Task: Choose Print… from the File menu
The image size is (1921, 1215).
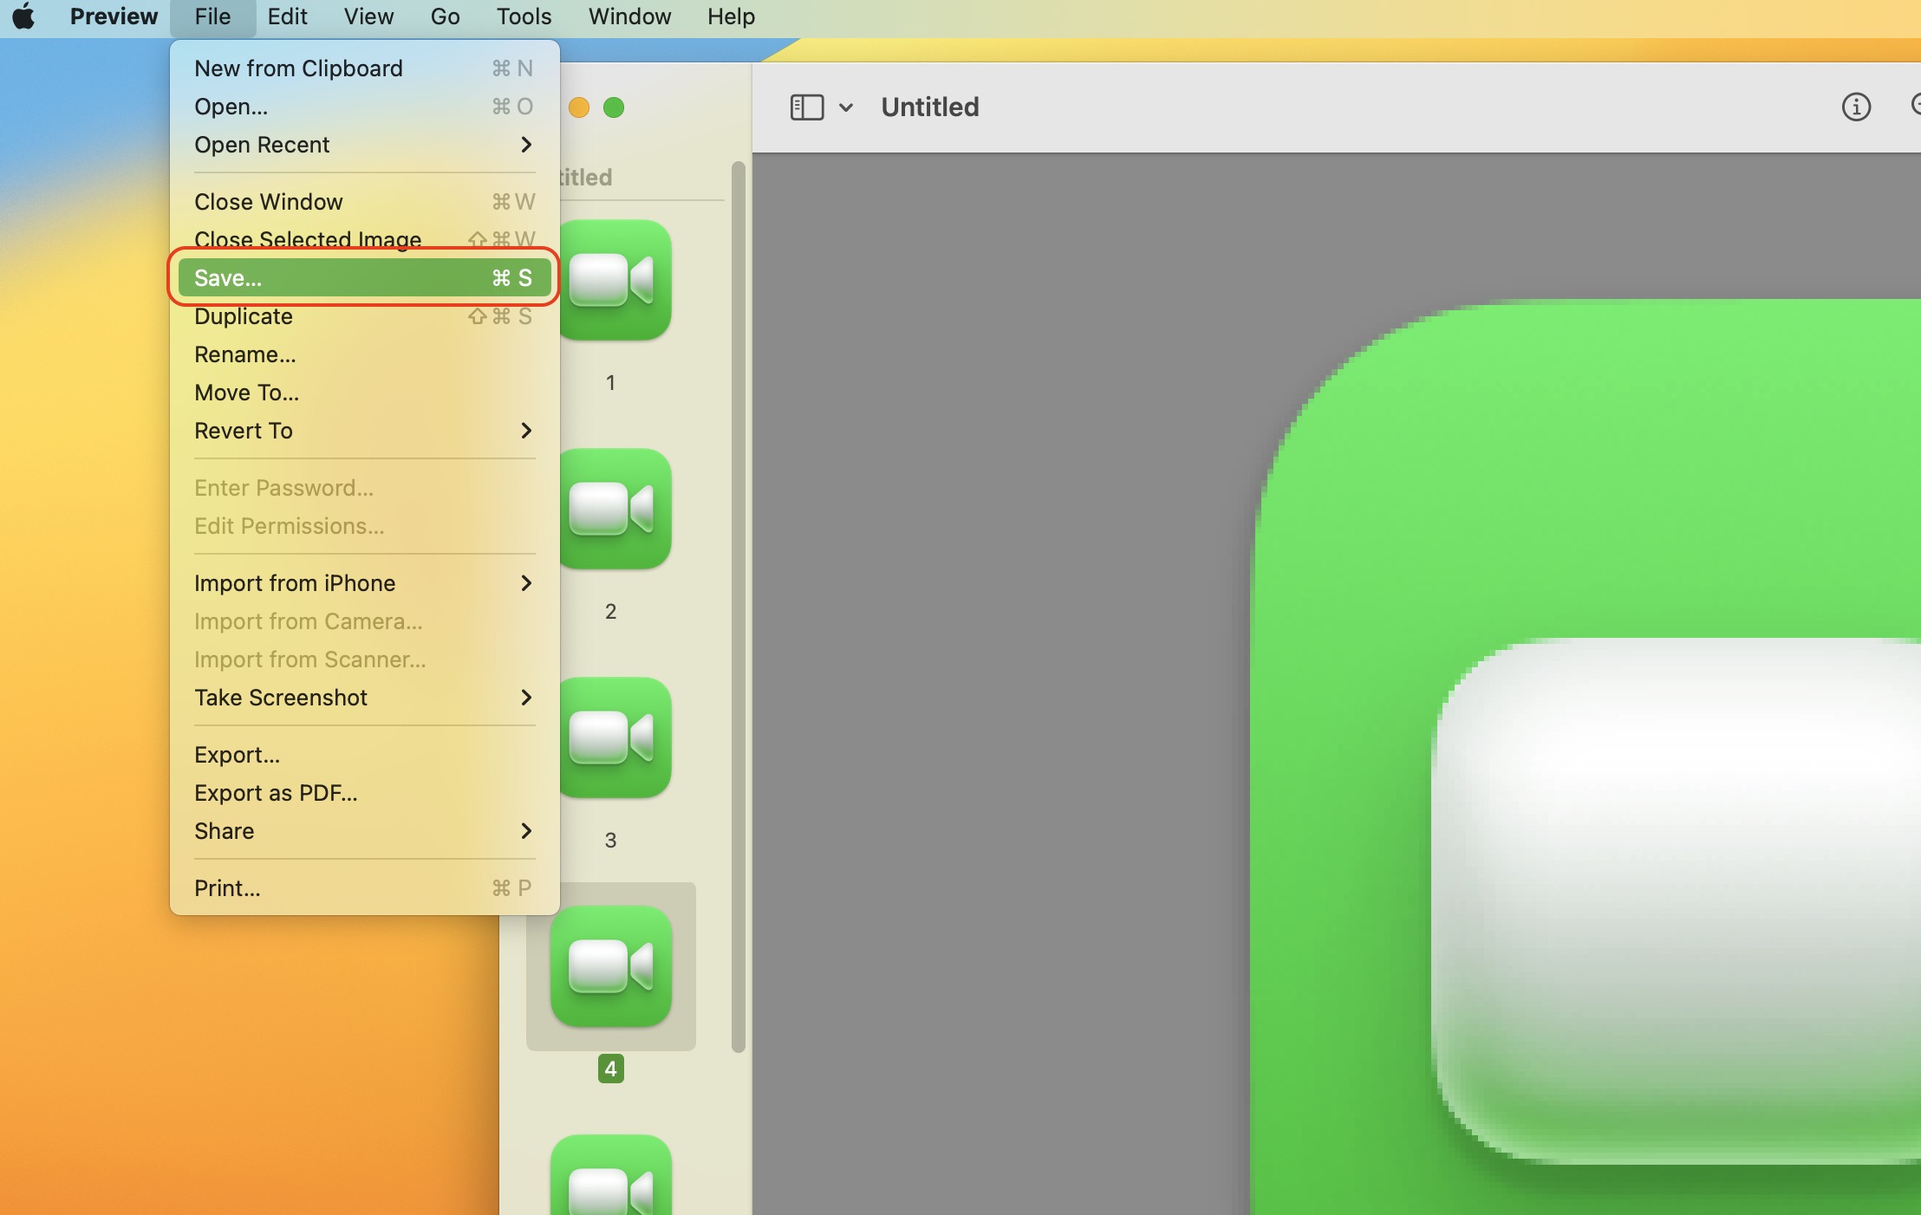Action: coord(227,888)
